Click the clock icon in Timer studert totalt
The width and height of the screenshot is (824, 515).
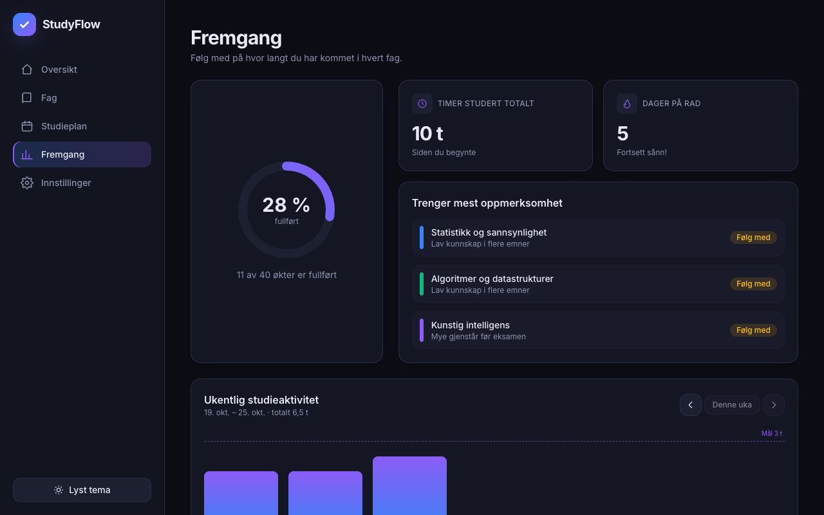click(422, 104)
